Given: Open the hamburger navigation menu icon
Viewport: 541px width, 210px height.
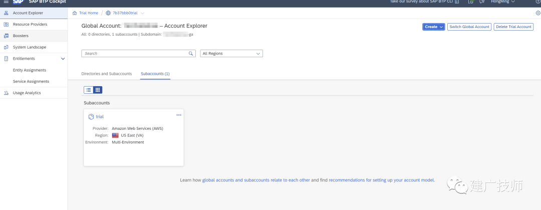Looking at the screenshot, I should (6, 2).
